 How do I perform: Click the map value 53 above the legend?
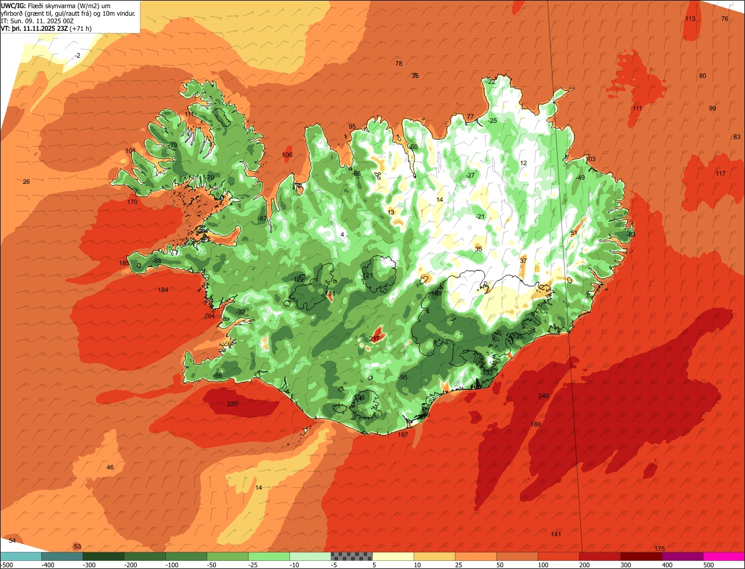77,546
